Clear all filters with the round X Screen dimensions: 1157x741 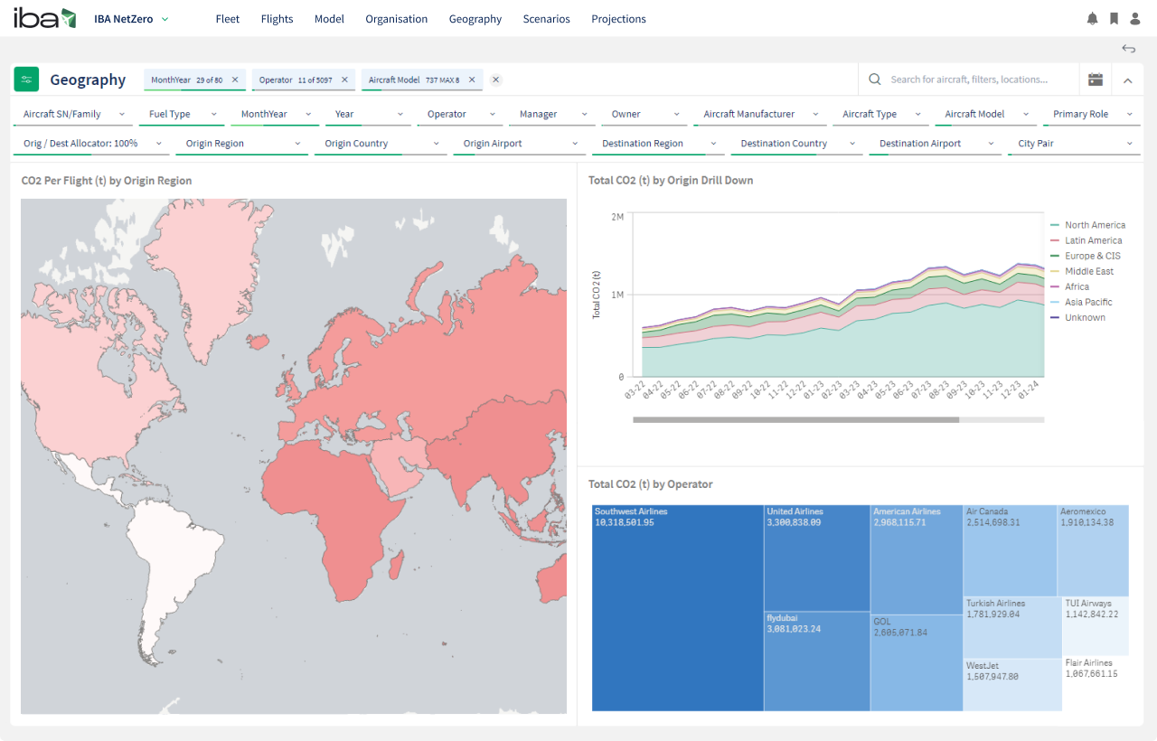tap(495, 80)
